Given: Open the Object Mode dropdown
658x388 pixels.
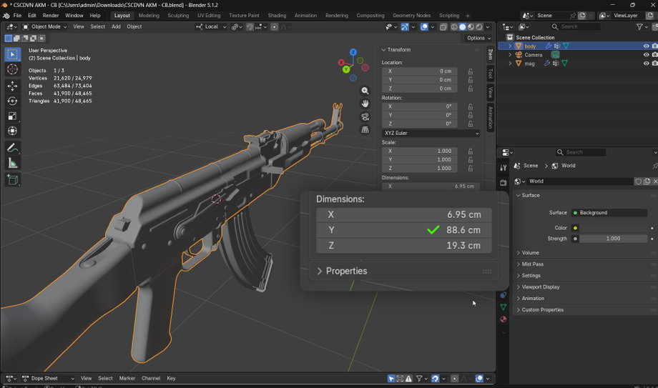Looking at the screenshot, I should click(x=44, y=27).
